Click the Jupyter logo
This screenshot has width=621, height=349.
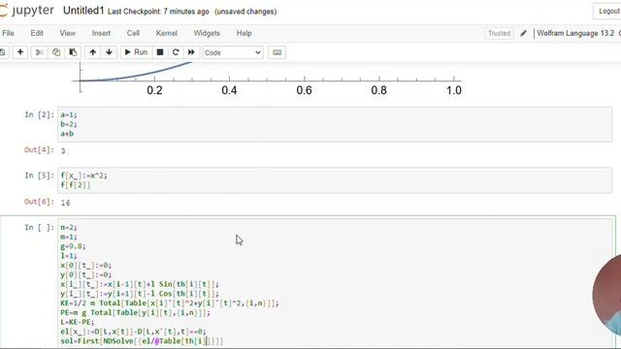(x=27, y=11)
